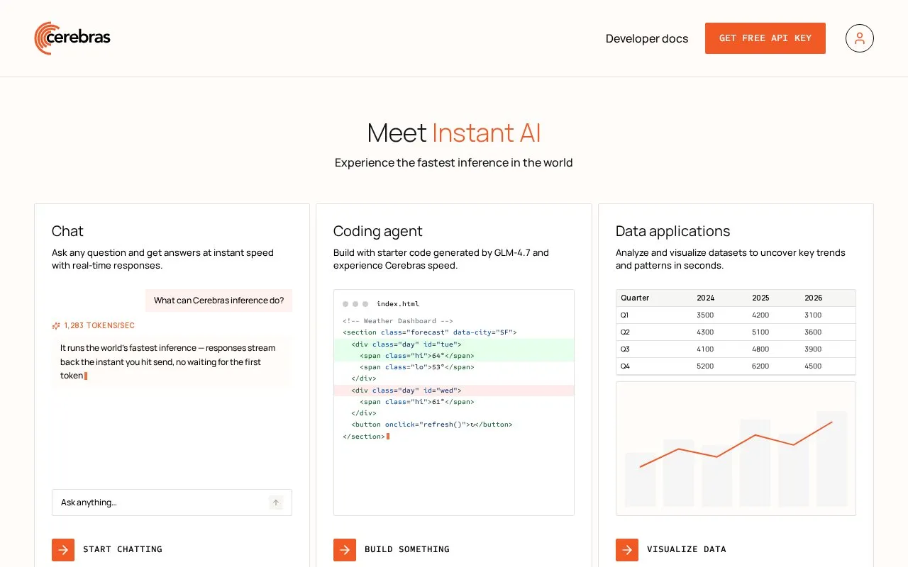Image resolution: width=908 pixels, height=567 pixels.
Task: Click the Start Chatting orange arrow icon
Action: pos(63,550)
